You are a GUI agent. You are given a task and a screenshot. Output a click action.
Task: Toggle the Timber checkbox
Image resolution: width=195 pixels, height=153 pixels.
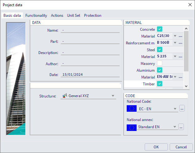[x=159, y=84]
